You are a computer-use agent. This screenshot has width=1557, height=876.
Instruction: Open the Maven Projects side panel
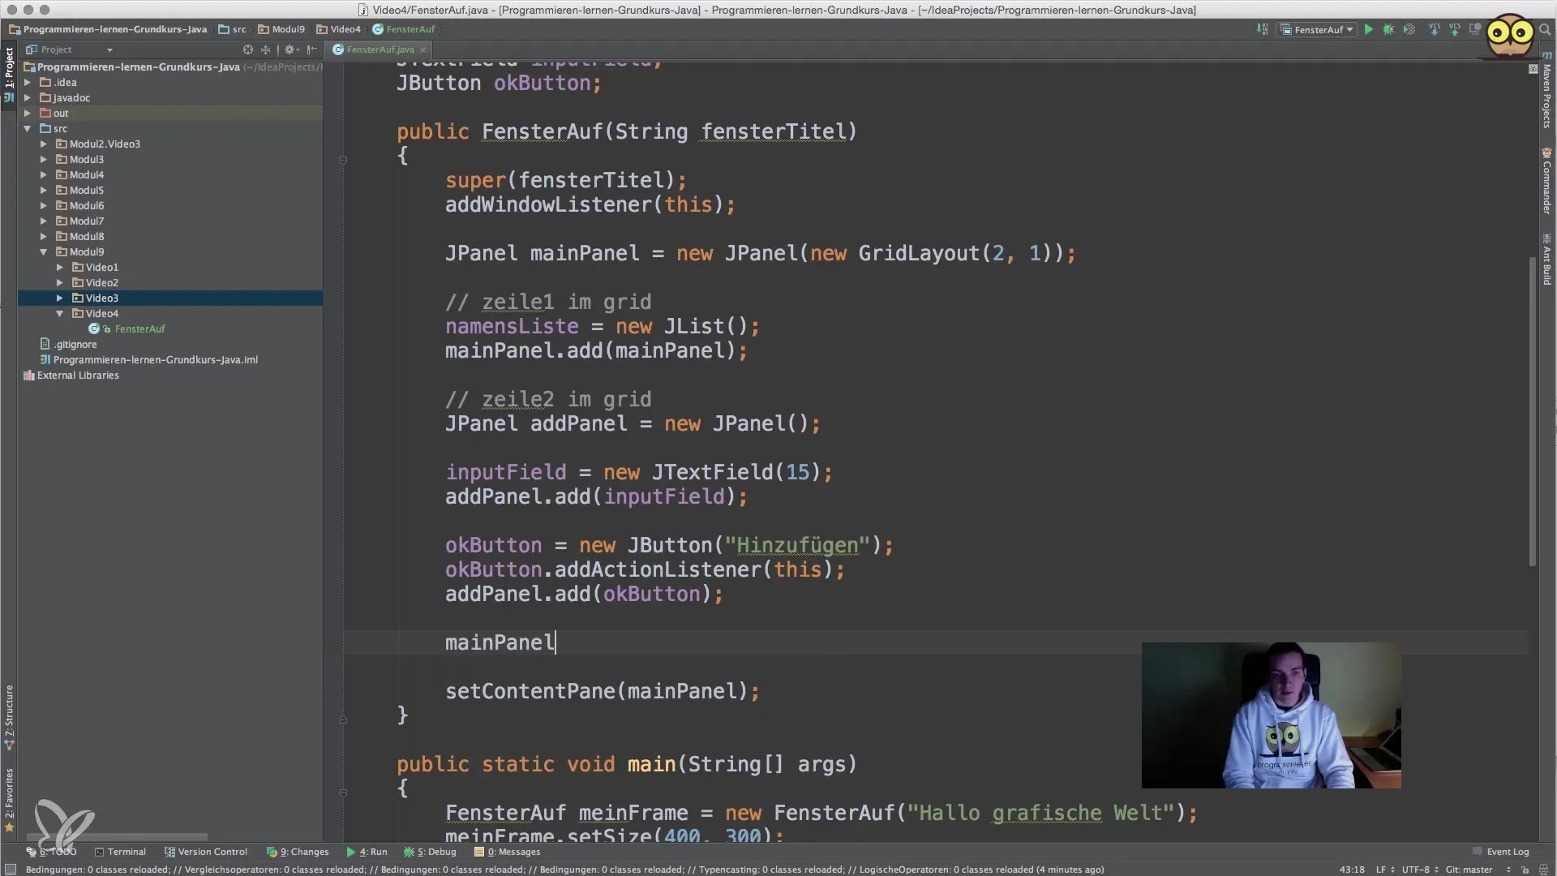tap(1546, 90)
